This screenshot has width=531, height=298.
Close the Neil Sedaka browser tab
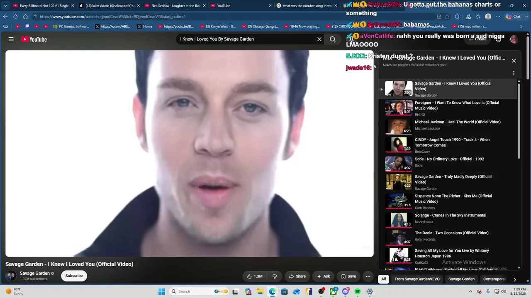click(204, 6)
